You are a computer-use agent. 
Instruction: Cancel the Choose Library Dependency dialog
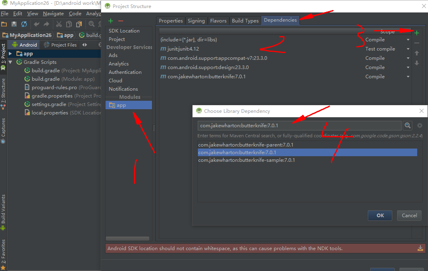(409, 215)
